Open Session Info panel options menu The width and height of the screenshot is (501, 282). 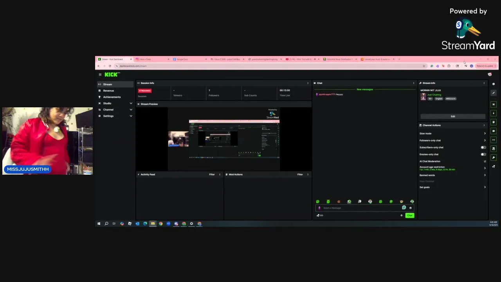pos(308,83)
